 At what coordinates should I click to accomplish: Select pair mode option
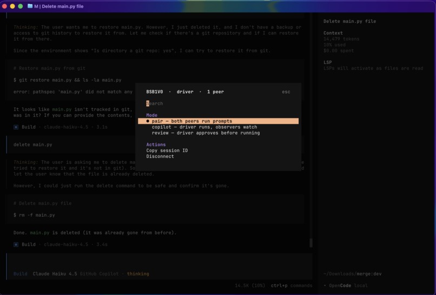pos(219,121)
